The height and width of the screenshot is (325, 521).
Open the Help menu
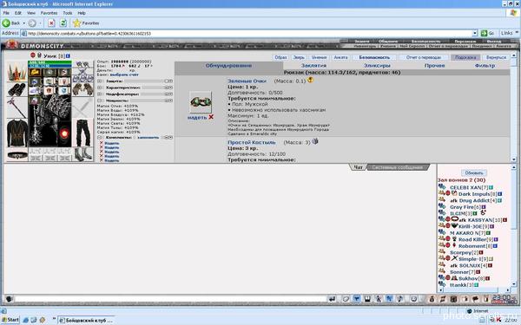[x=82, y=13]
